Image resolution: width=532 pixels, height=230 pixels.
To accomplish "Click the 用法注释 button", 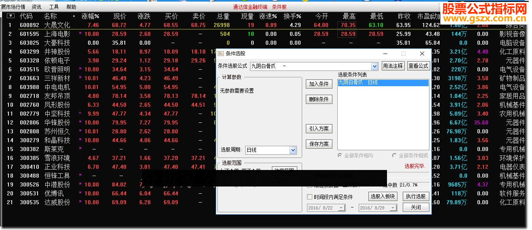I will (x=393, y=66).
